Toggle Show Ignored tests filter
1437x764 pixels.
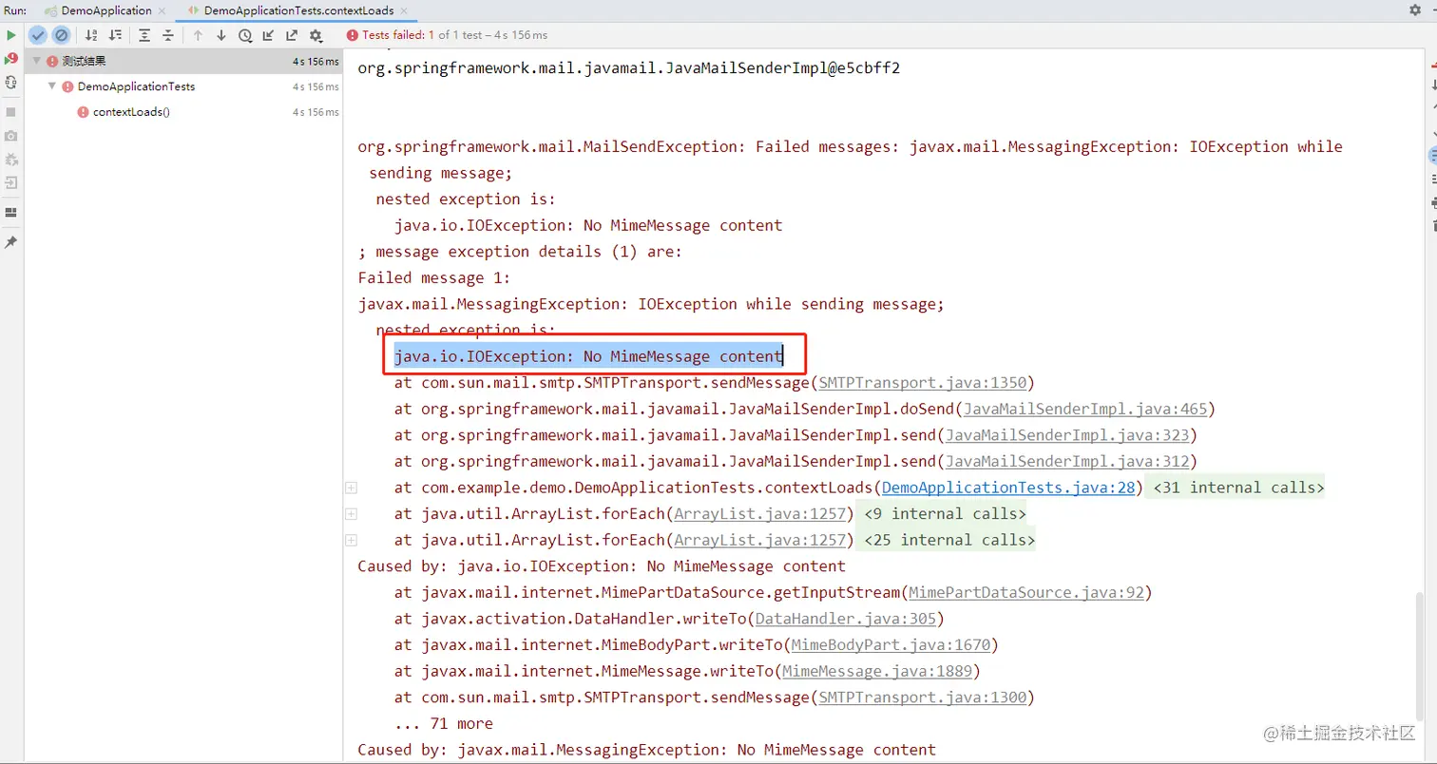click(x=62, y=35)
